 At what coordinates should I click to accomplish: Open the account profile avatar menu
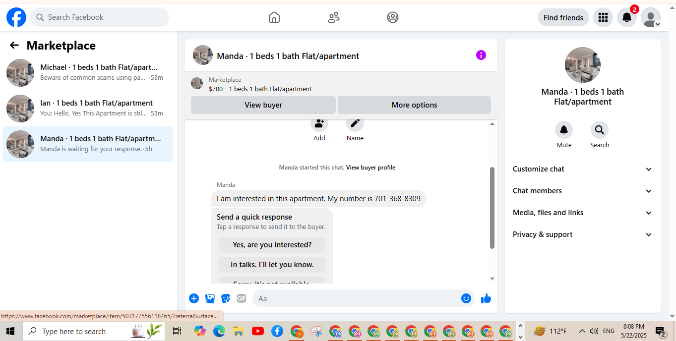(x=651, y=17)
